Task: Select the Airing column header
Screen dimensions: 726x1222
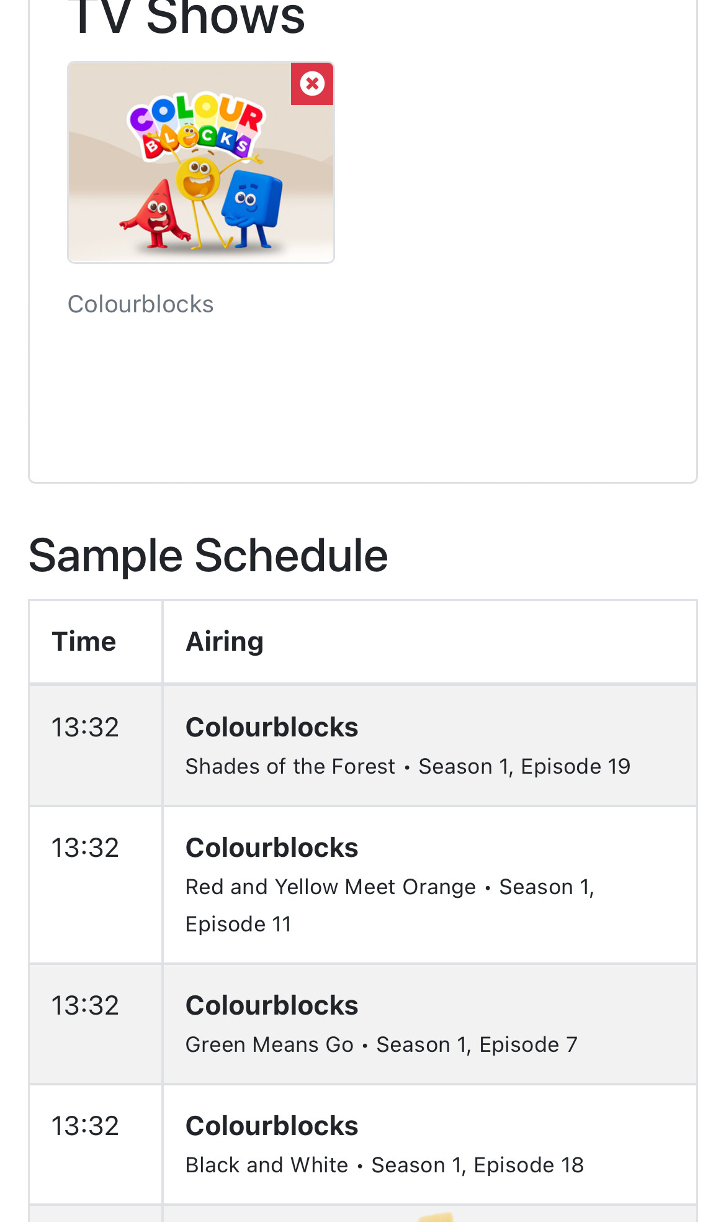Action: coord(225,641)
